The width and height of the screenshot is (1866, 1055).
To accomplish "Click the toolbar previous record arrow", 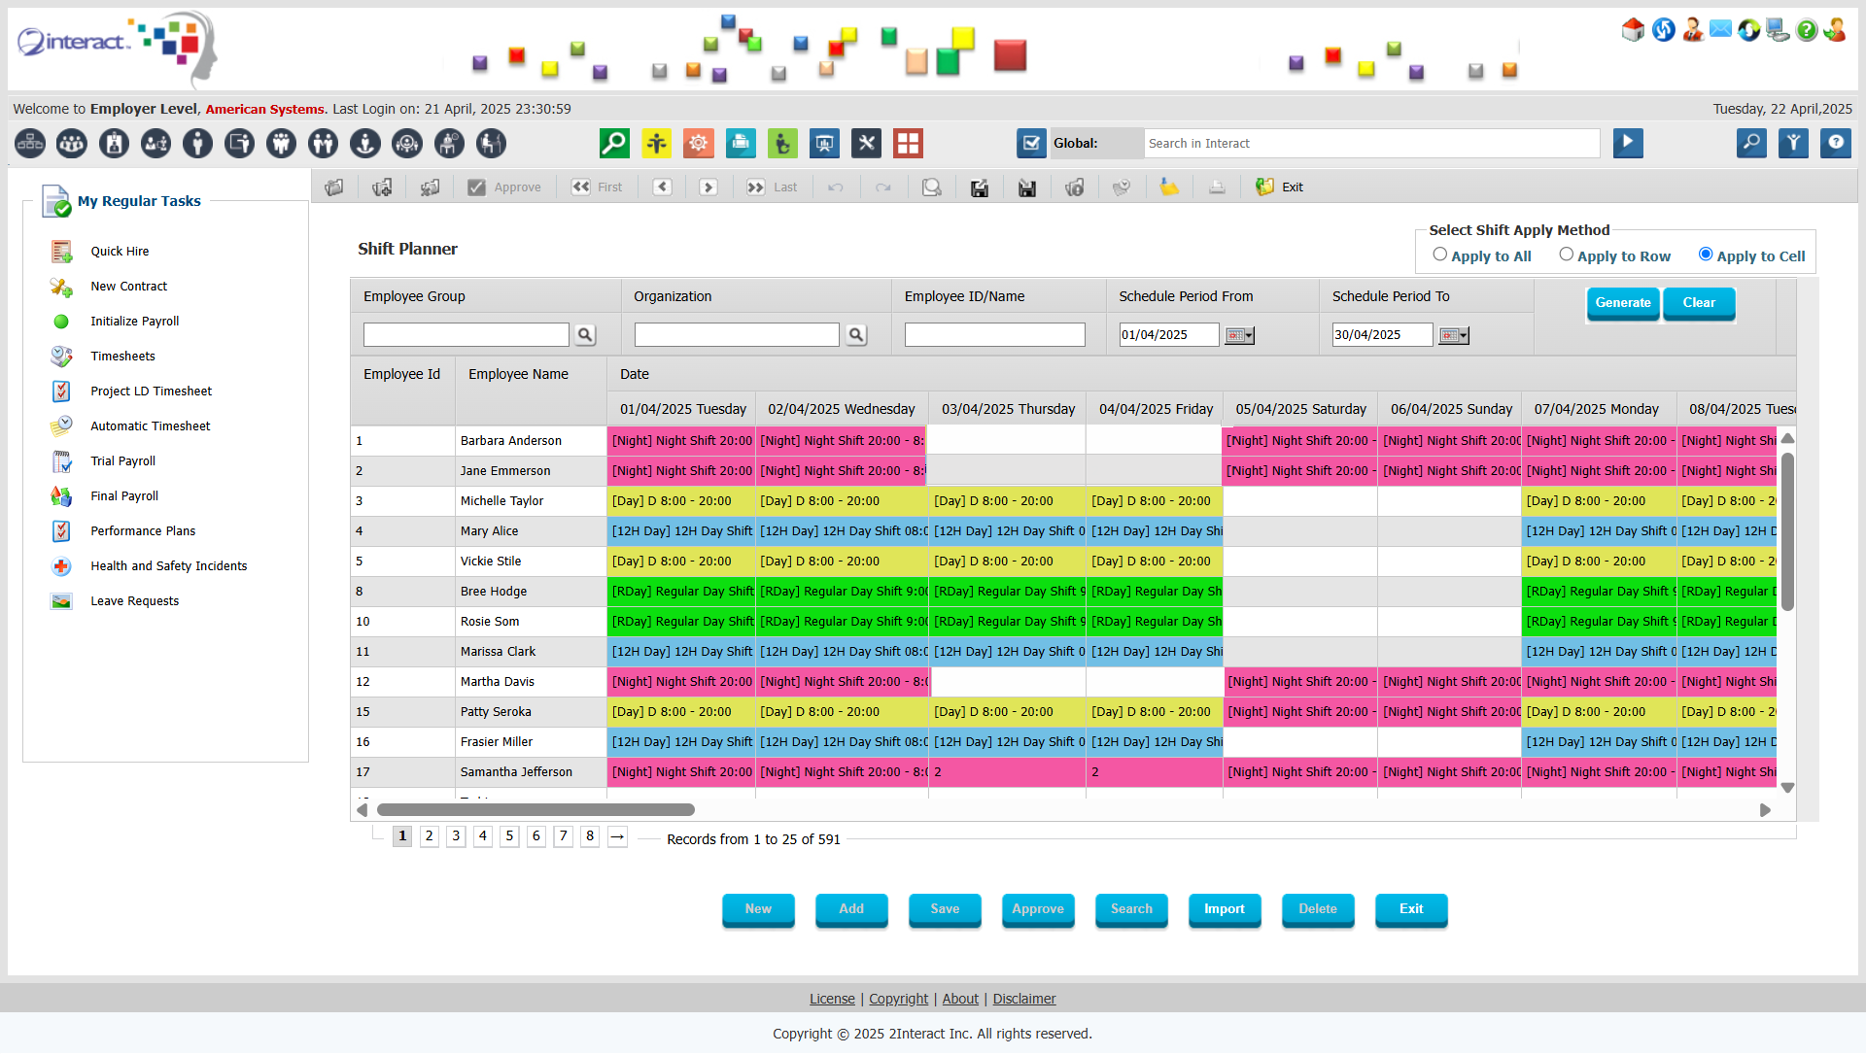I will [x=662, y=187].
